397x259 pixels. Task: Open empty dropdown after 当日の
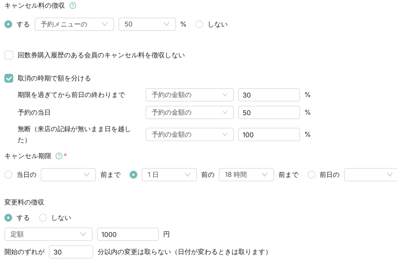coord(68,175)
